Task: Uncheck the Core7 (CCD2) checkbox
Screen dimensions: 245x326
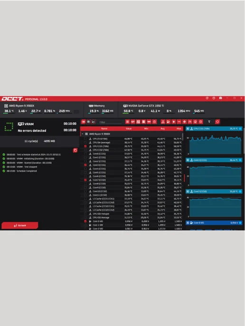Action: (85, 180)
